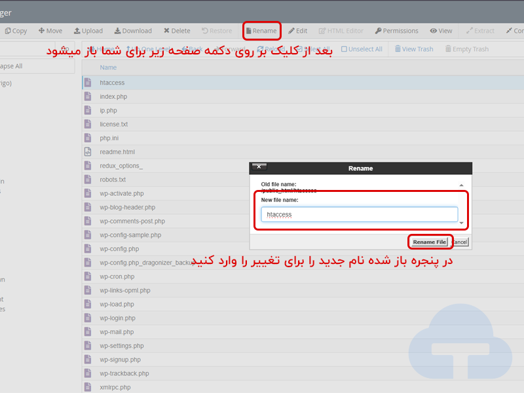Select the htaccess file icon
This screenshot has width=524, height=393.
pos(88,83)
